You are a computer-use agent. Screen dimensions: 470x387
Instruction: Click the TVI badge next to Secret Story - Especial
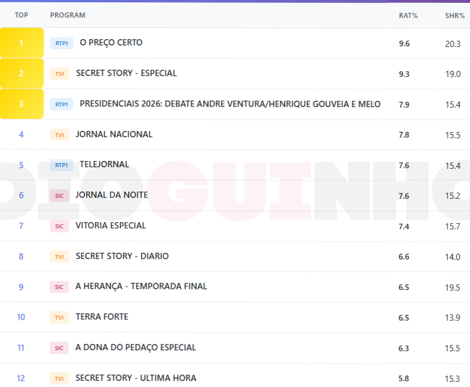click(x=59, y=74)
